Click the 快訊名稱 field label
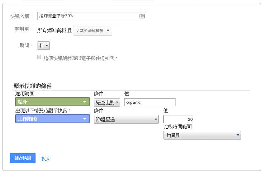Image resolution: width=264 pixels, height=174 pixels. pyautogui.click(x=21, y=17)
